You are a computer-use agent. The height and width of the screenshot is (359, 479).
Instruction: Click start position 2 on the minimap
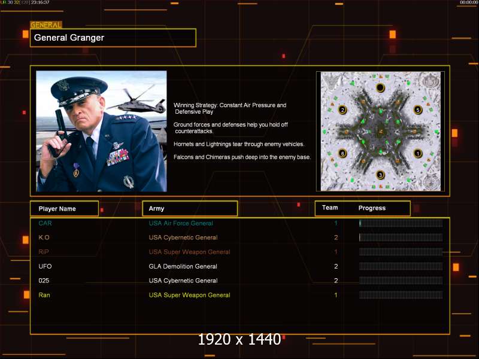342,110
